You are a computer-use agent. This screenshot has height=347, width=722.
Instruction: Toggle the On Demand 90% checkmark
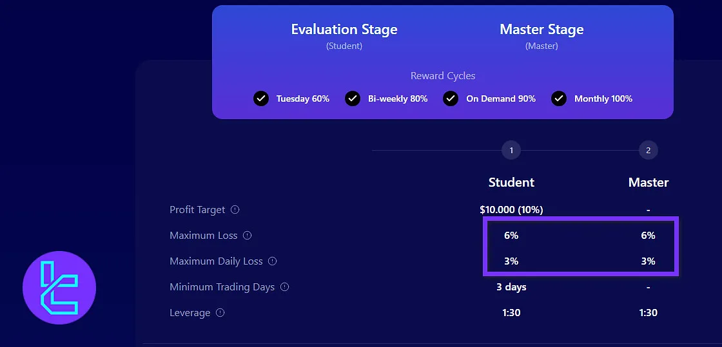pyautogui.click(x=451, y=98)
